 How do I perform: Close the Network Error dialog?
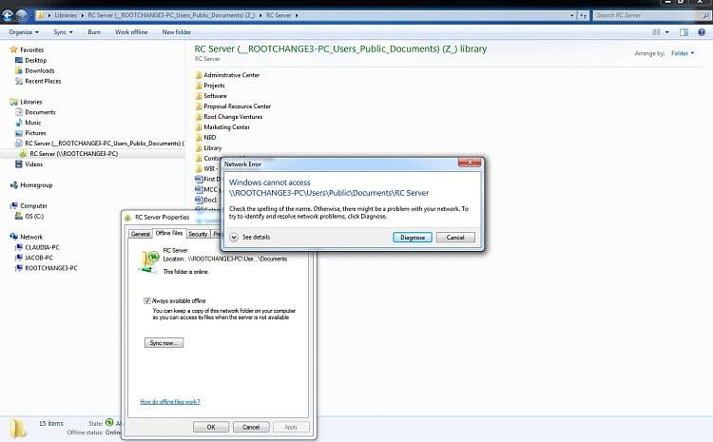tap(470, 163)
